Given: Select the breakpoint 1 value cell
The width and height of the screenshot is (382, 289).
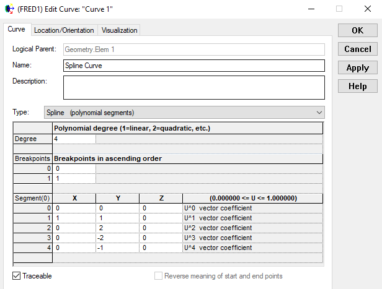Looking at the screenshot, I should click(74, 178).
